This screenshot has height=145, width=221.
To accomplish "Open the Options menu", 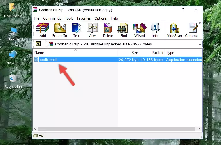I will point(101,18).
